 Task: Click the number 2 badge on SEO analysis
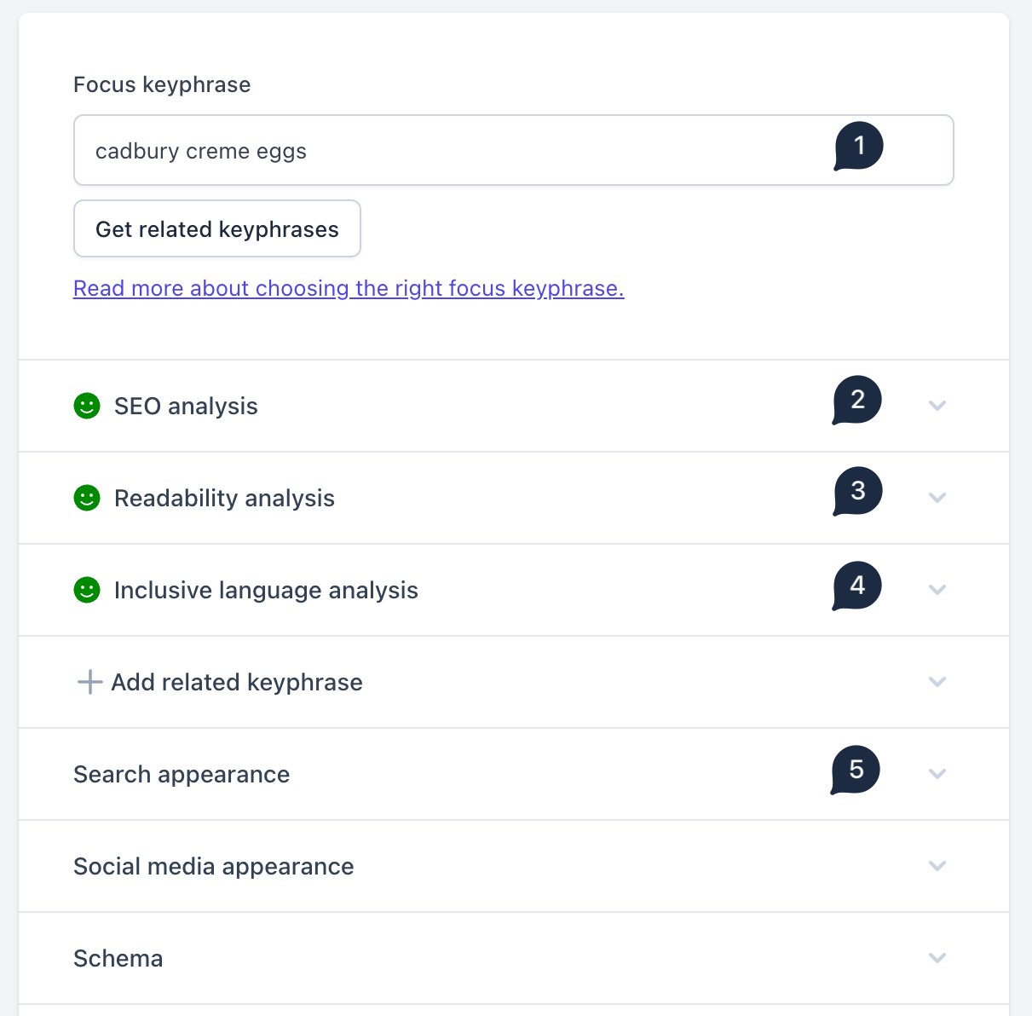pyautogui.click(x=856, y=400)
